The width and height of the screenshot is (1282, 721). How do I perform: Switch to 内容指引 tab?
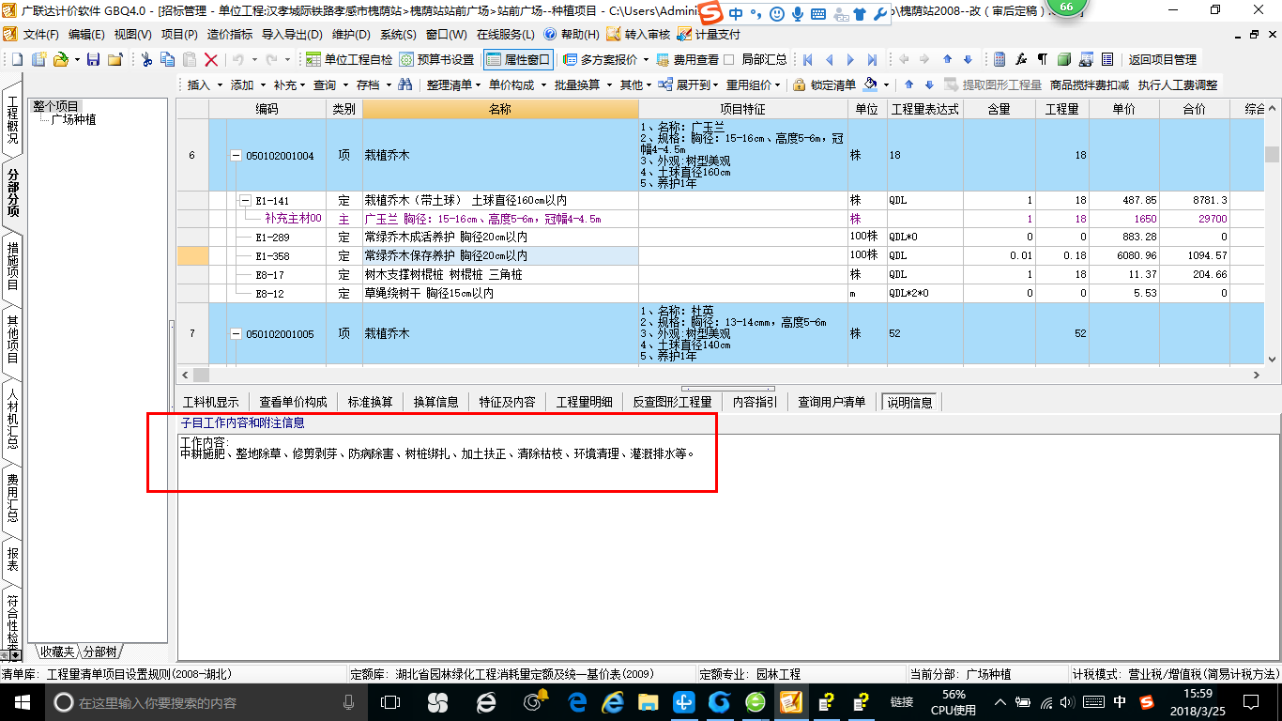tap(755, 402)
